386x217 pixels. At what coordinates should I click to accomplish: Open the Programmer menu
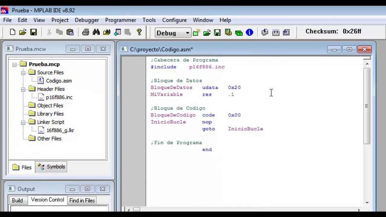(x=121, y=20)
